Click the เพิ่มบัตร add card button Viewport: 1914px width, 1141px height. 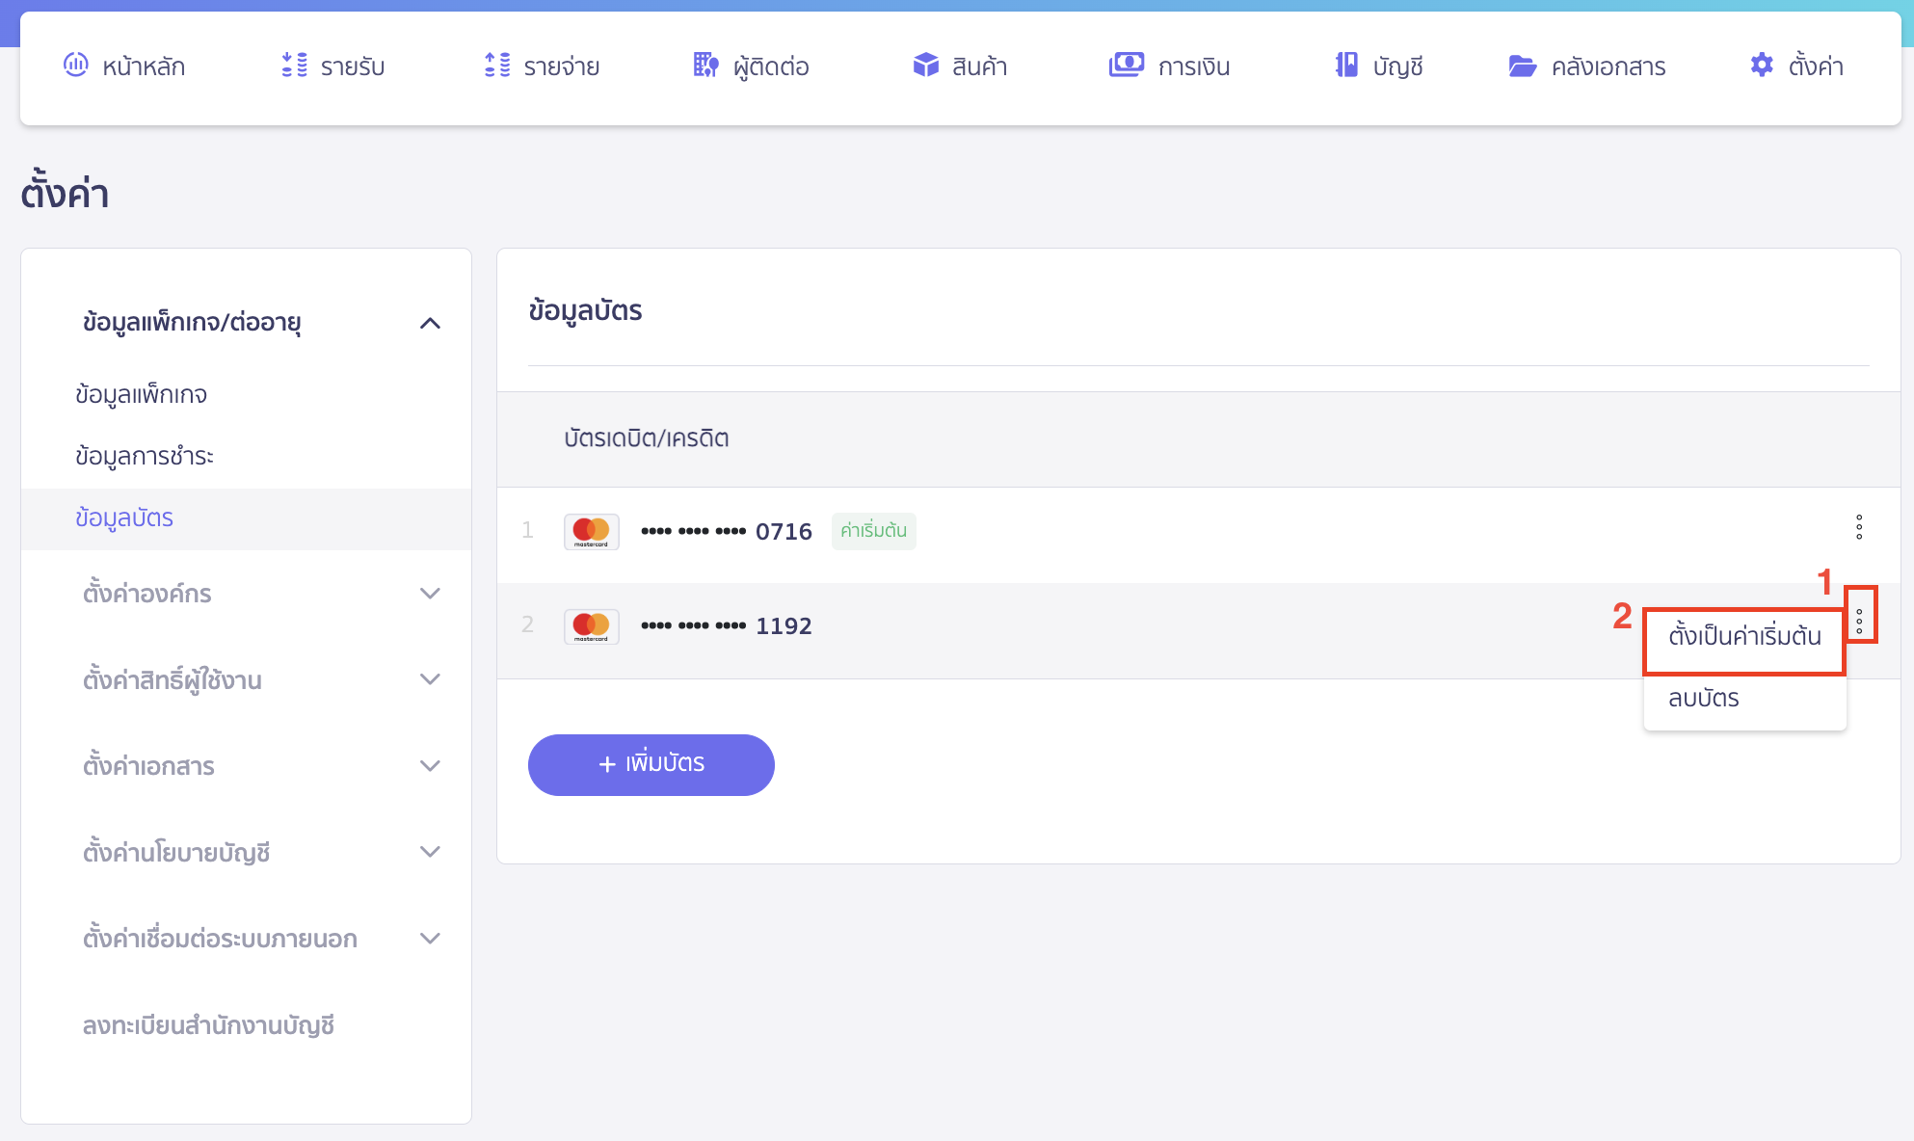click(651, 764)
